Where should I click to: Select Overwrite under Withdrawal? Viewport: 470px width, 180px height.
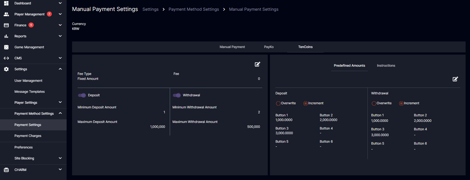[374, 103]
